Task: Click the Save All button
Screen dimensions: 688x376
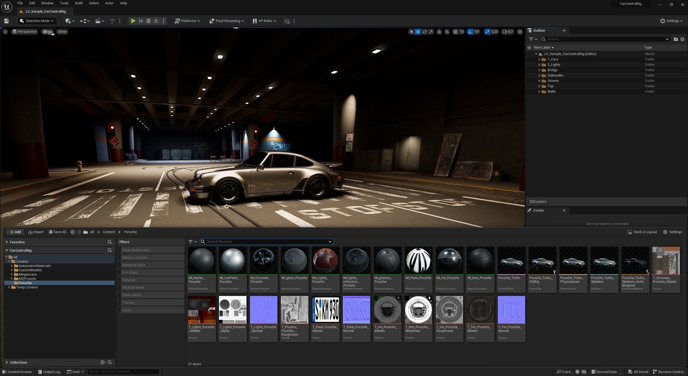Action: (57, 232)
